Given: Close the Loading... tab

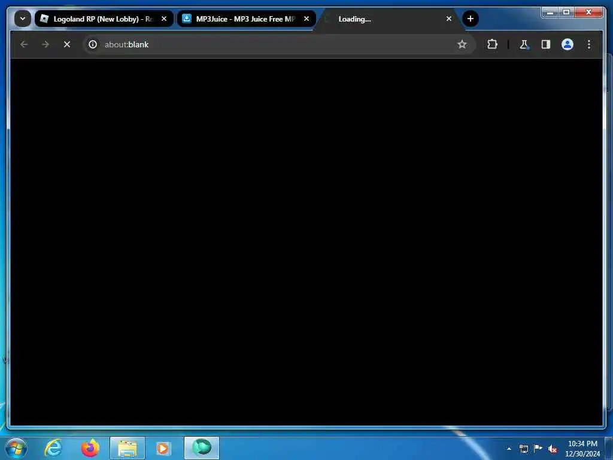Looking at the screenshot, I should [x=449, y=19].
